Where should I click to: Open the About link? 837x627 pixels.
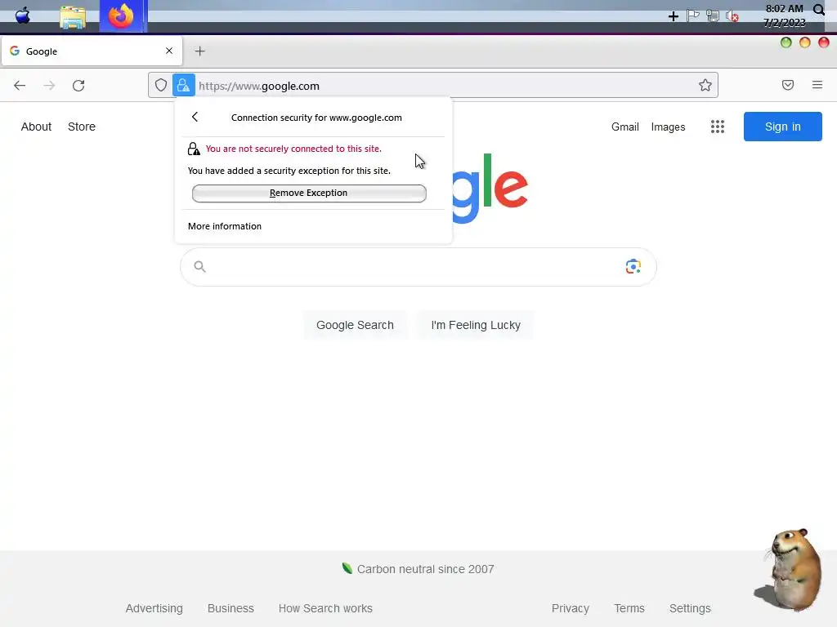pos(36,127)
